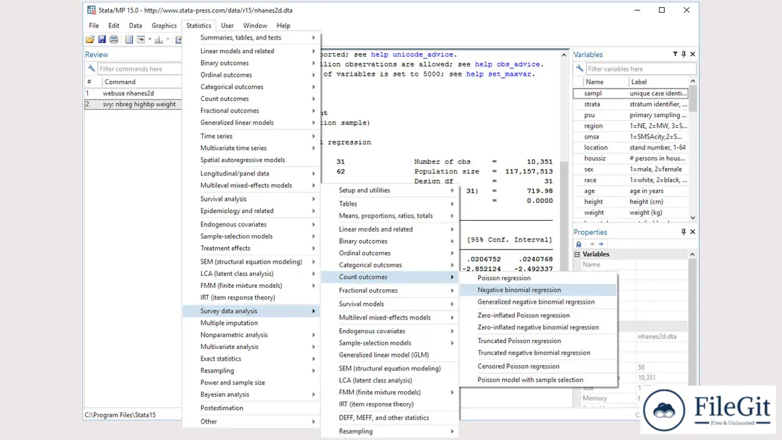Select the sampl variable row
782x440 pixels.
click(631, 94)
